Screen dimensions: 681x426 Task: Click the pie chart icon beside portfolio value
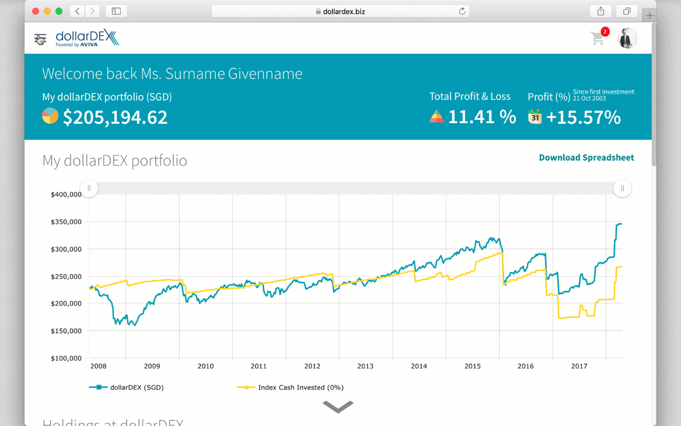tap(51, 116)
